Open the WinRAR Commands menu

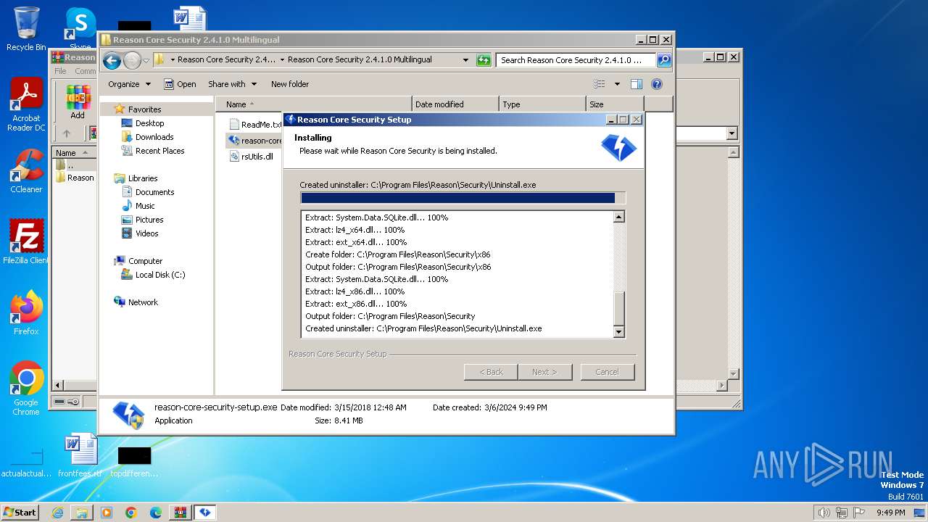(85, 71)
